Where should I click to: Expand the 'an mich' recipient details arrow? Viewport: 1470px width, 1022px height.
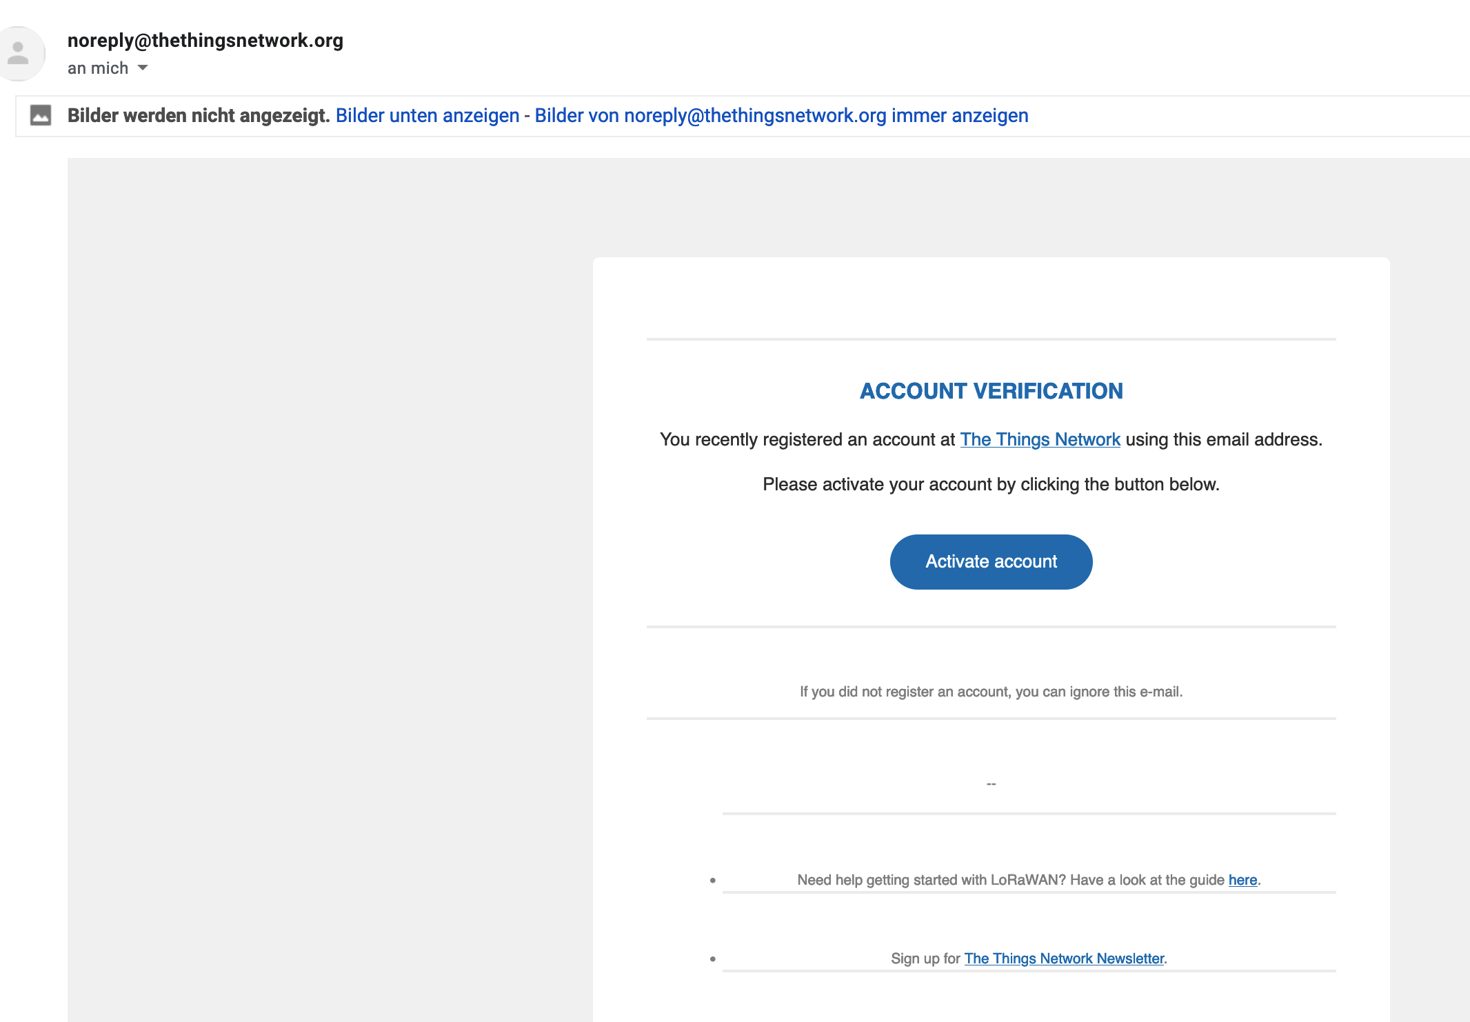[143, 68]
